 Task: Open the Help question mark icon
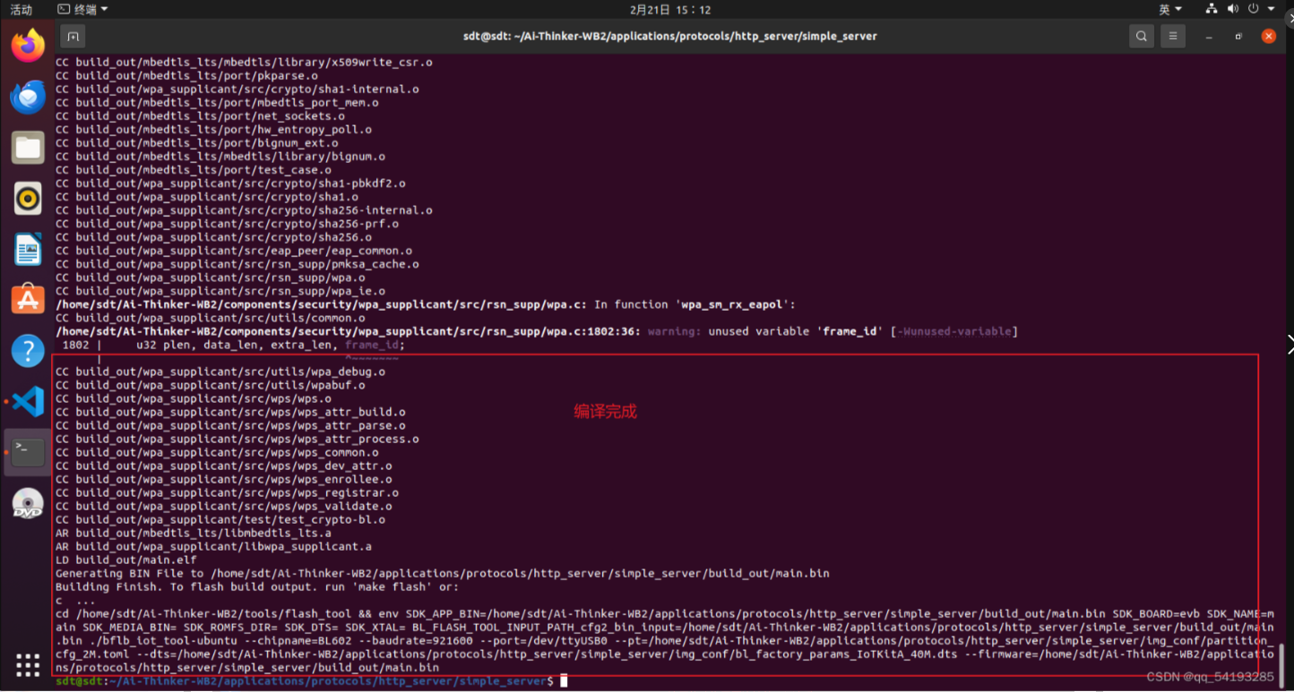(28, 351)
